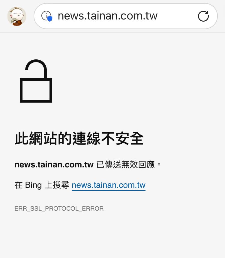Screen dimensions: 225x258
Task: Open the profile avatar menu
Action: click(x=17, y=16)
